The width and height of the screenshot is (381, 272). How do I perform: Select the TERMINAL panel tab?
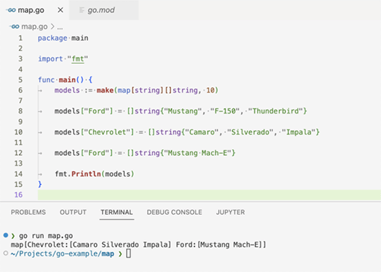coord(116,212)
